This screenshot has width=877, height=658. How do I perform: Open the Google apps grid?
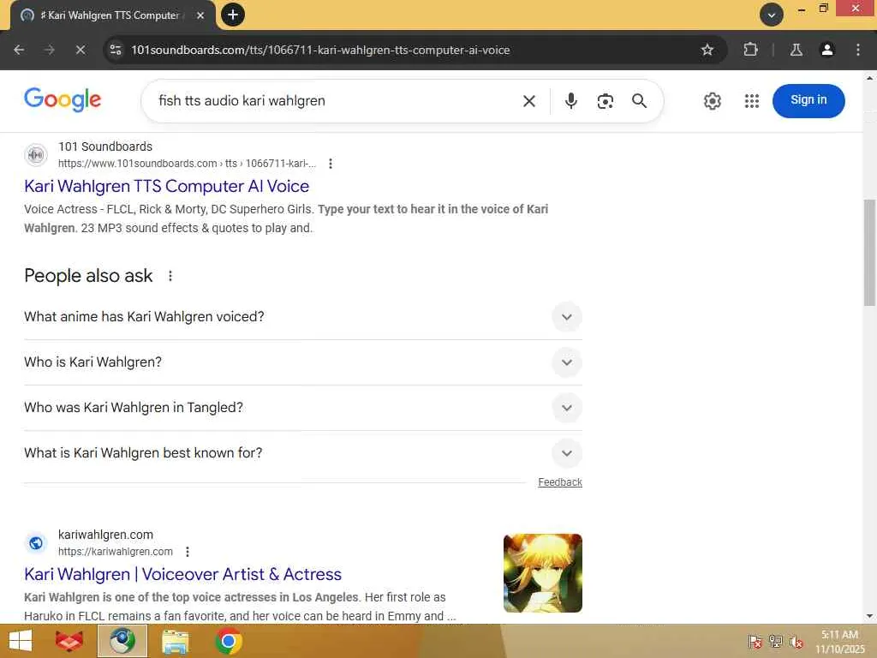tap(752, 101)
